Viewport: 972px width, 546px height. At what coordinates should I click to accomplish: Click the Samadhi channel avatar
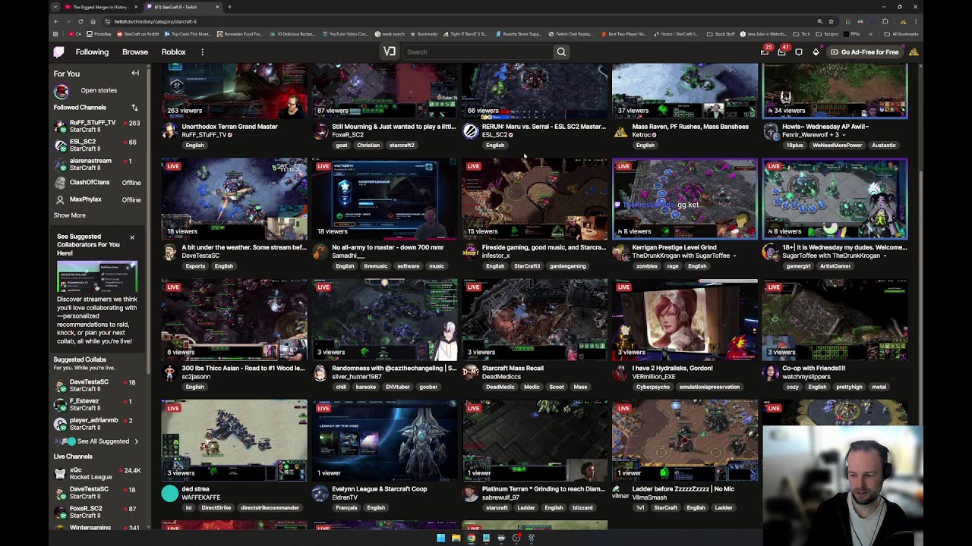(x=320, y=252)
